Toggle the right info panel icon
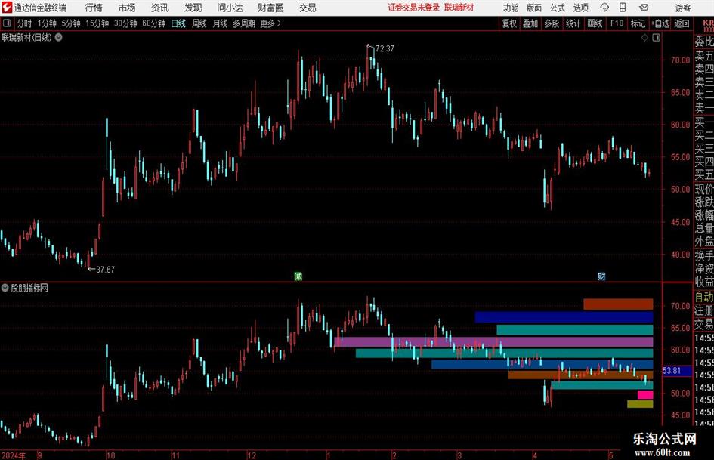Viewport: 714px width, 460px height. pyautogui.click(x=656, y=38)
